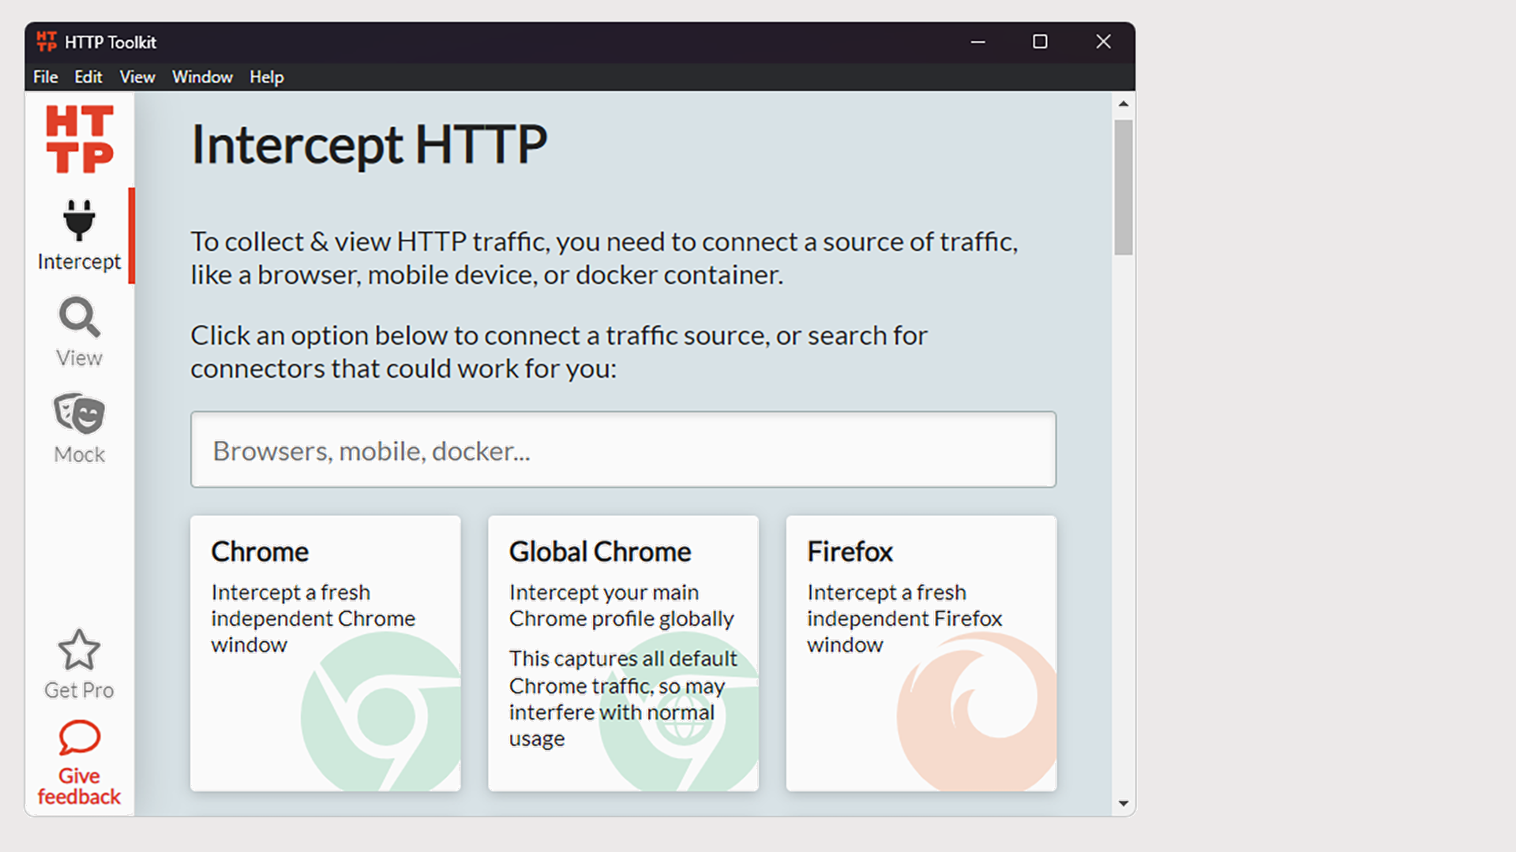Open the Mock masks page
This screenshot has height=852, width=1516.
coord(79,414)
